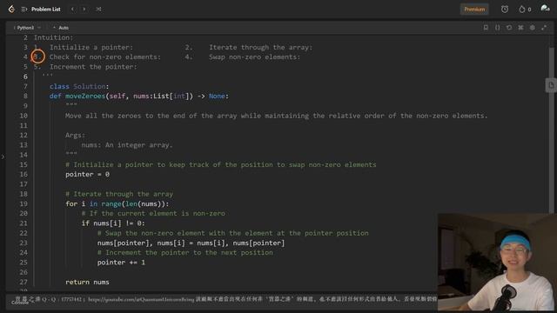This screenshot has width=557, height=313.
Task: Go to the next problem arrow
Action: (84, 10)
